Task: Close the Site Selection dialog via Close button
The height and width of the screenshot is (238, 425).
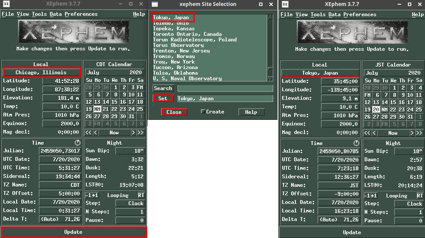Action: coord(174,112)
